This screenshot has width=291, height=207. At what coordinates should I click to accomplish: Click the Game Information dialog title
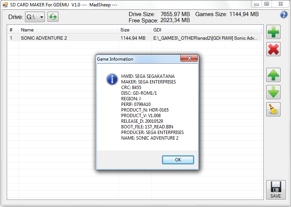point(115,59)
